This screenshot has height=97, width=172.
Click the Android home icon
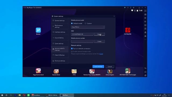tap(145, 72)
